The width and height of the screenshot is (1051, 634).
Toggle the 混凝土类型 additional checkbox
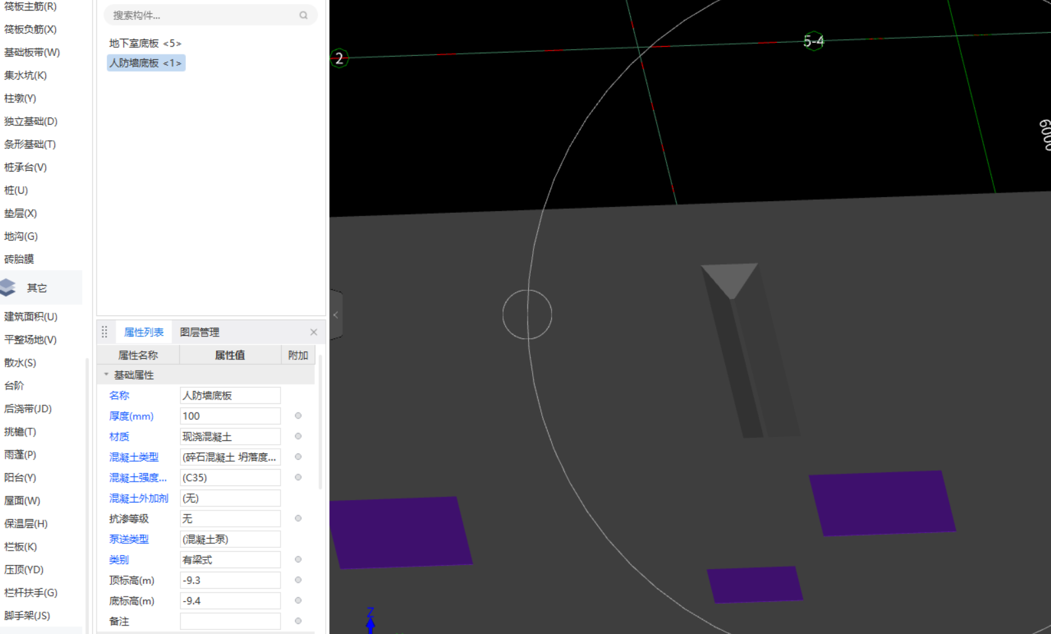(298, 457)
